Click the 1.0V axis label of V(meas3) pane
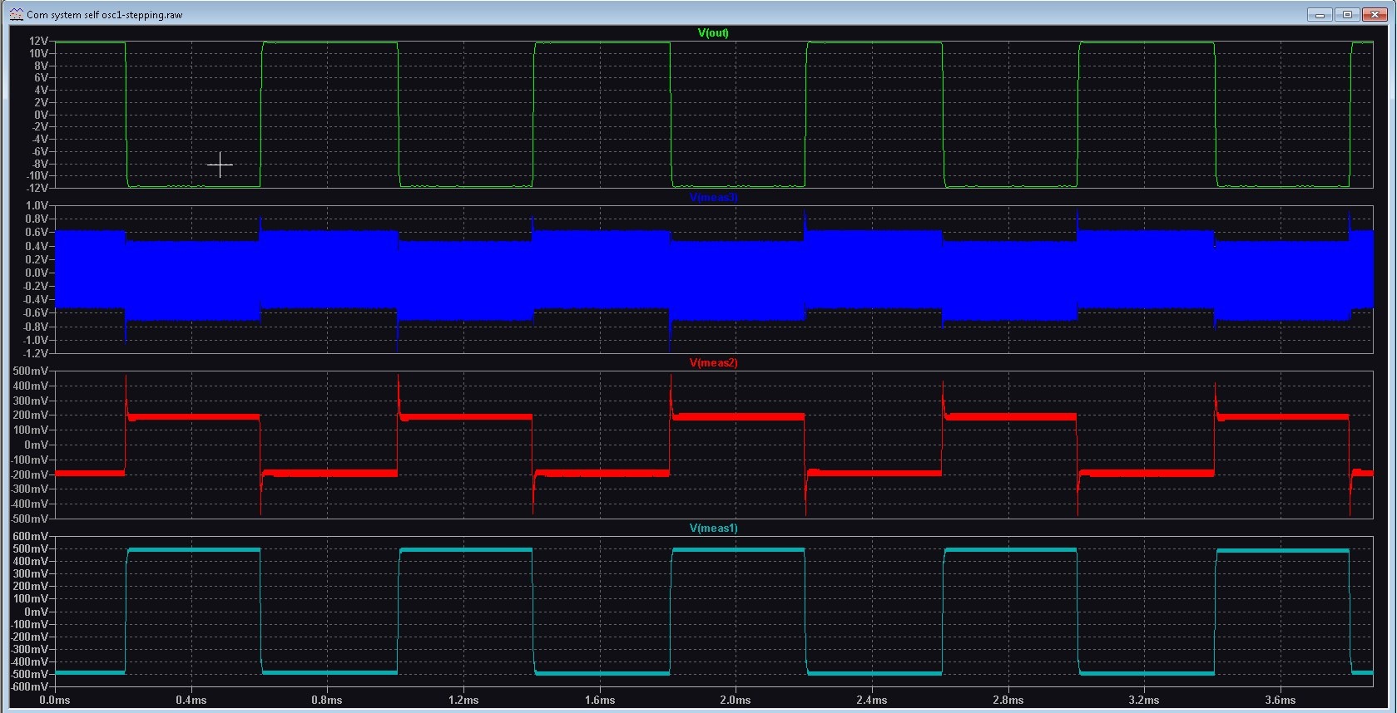This screenshot has width=1397, height=713. (x=37, y=205)
